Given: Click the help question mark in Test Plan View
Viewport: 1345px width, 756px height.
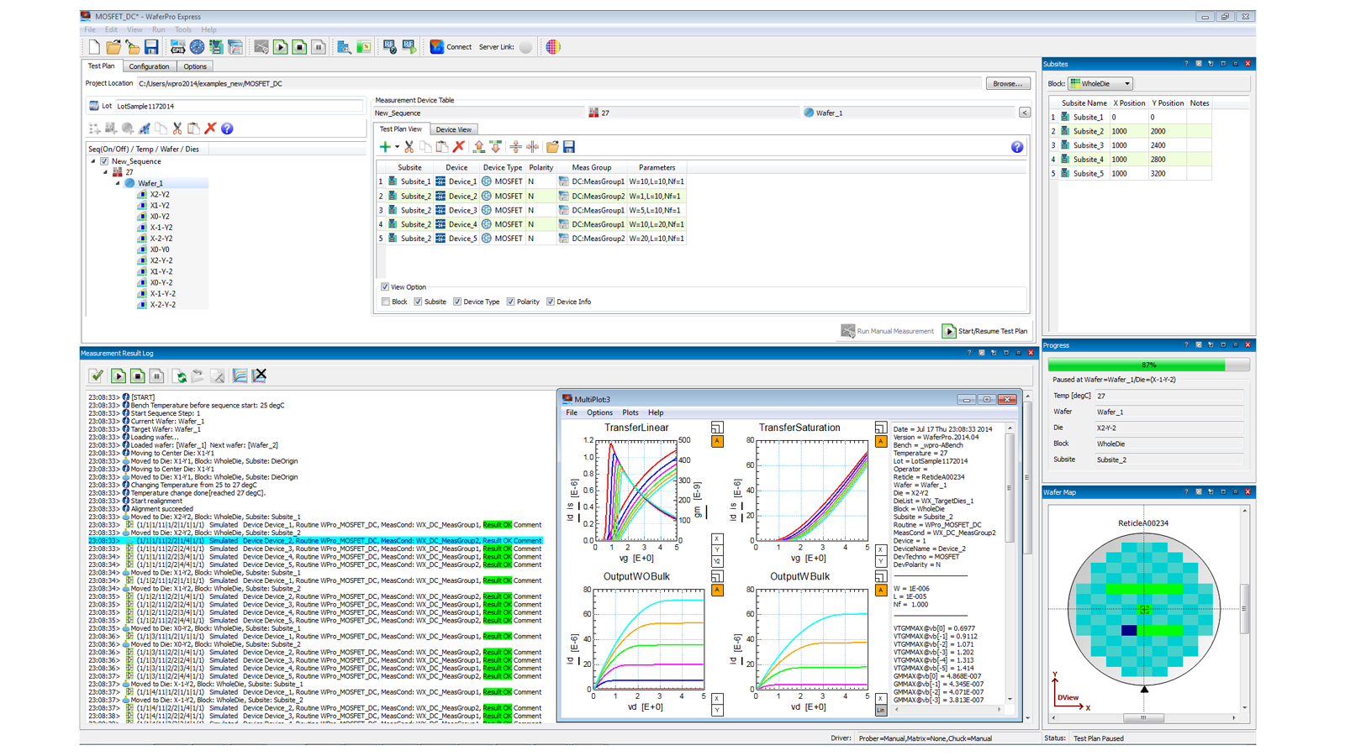Looking at the screenshot, I should click(1017, 146).
